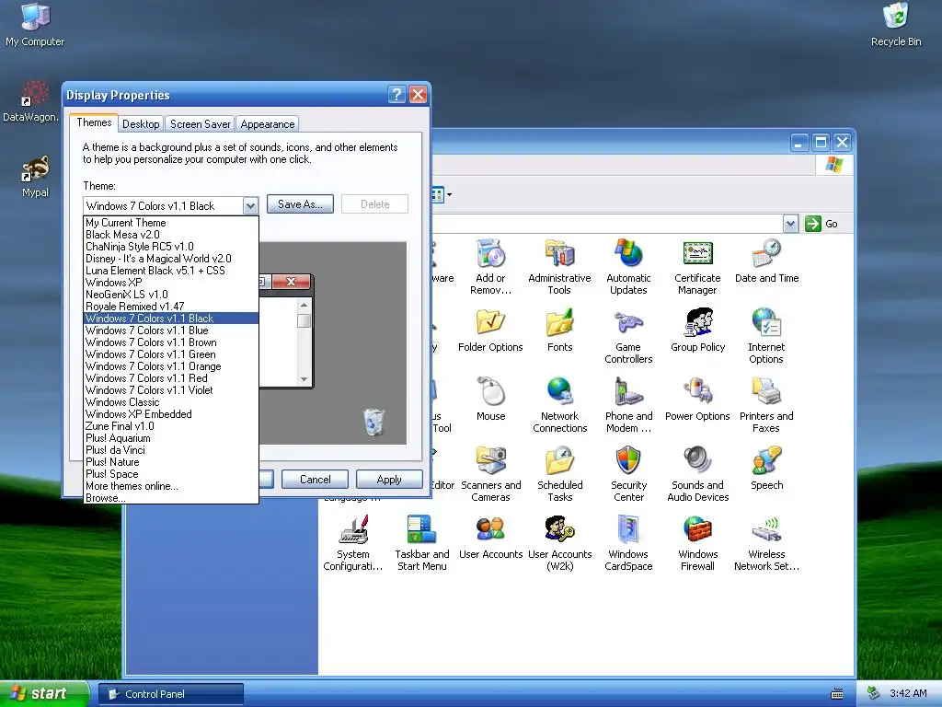Open Group Policy icon
Viewport: 942px width, 707px height.
[x=697, y=322]
